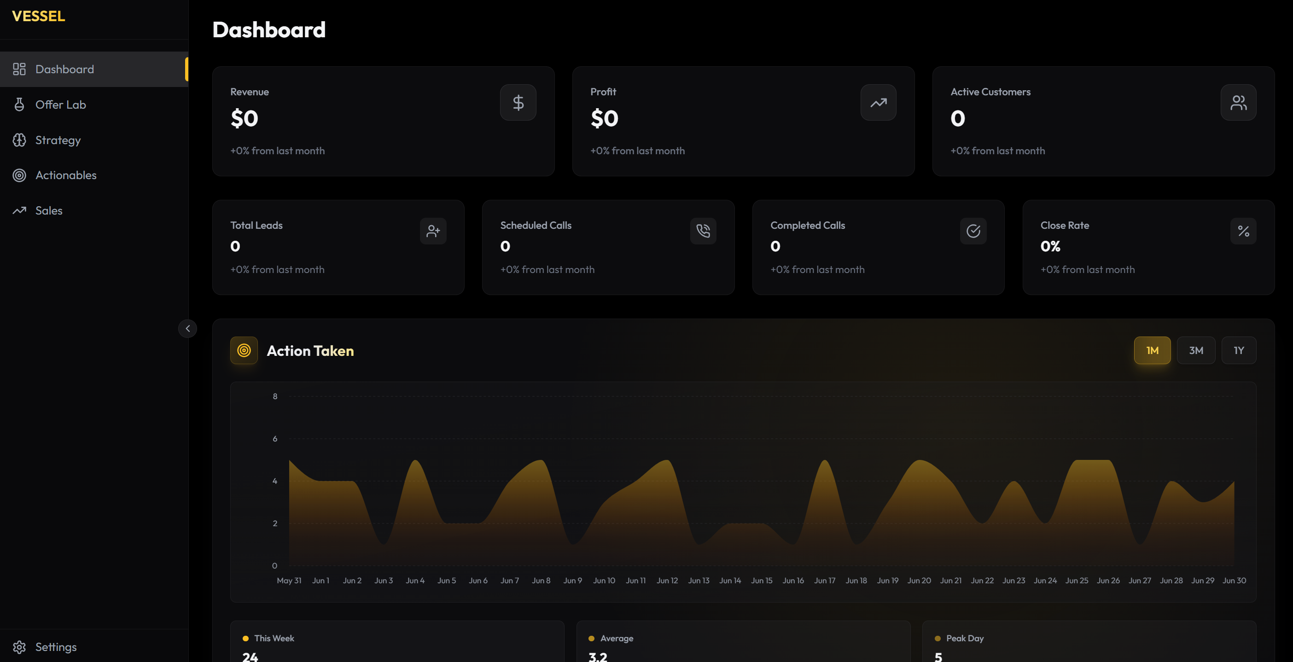Click the percent icon in Close Rate card
The image size is (1293, 662).
[1243, 231]
